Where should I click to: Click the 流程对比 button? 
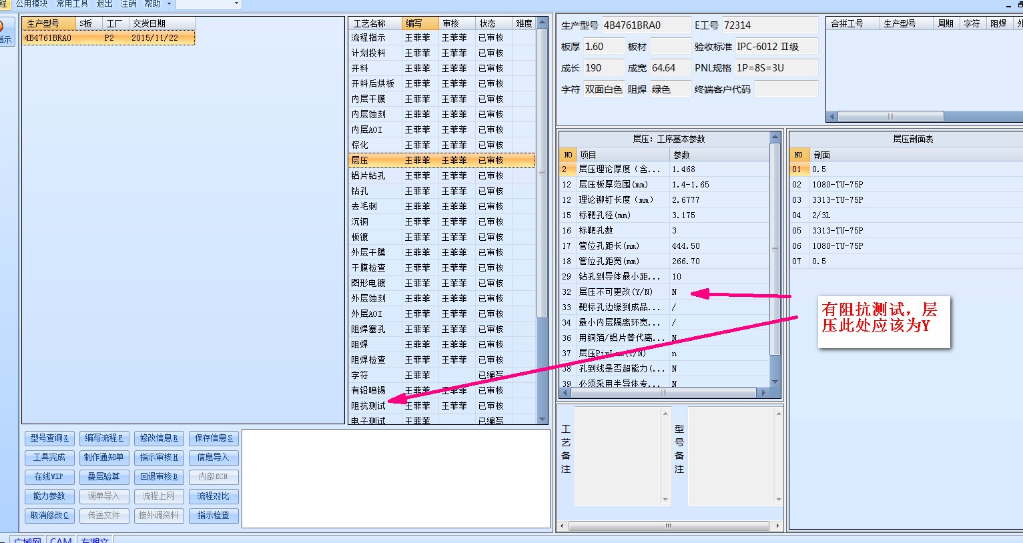click(214, 496)
